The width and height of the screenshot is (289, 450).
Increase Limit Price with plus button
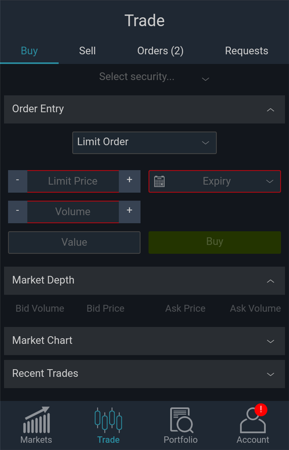[x=129, y=181]
